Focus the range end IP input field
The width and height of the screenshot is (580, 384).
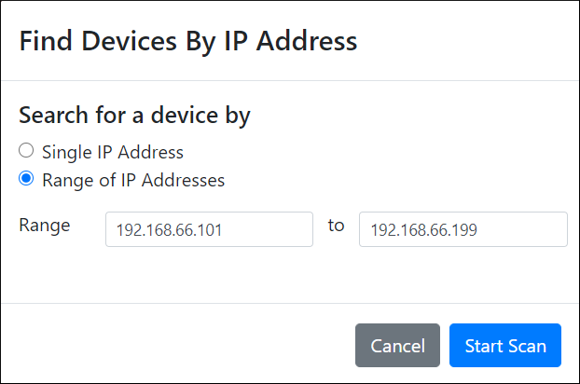(463, 229)
